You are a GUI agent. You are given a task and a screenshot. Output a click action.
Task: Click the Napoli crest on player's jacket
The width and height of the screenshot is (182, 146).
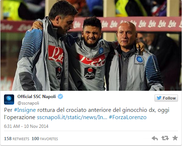pos(101,50)
